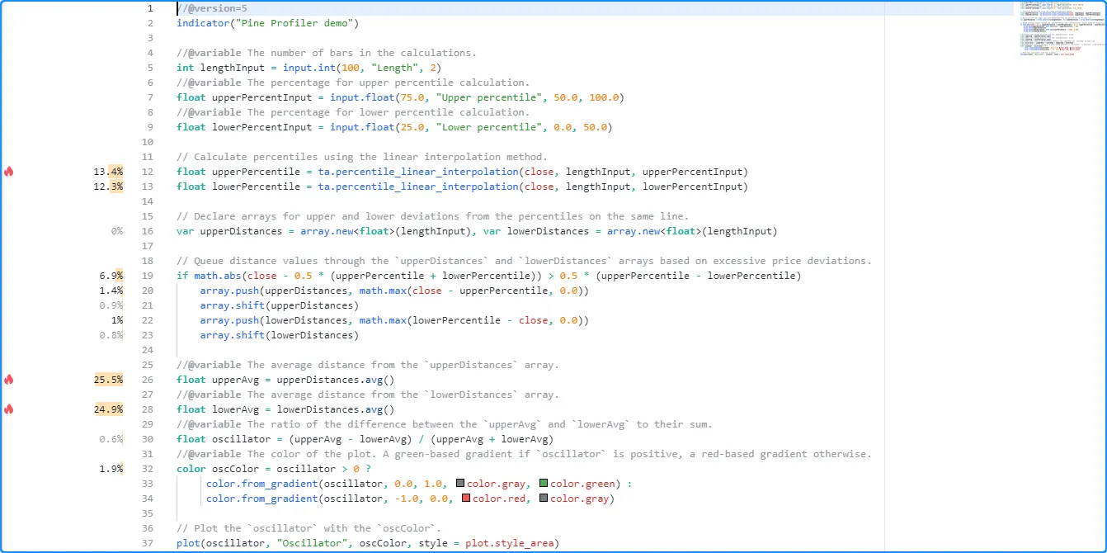Open the color.green swatch on line 33
Screen dimensions: 1107x553
[544, 484]
